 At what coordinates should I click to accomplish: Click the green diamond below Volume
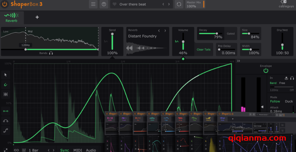click(183, 59)
